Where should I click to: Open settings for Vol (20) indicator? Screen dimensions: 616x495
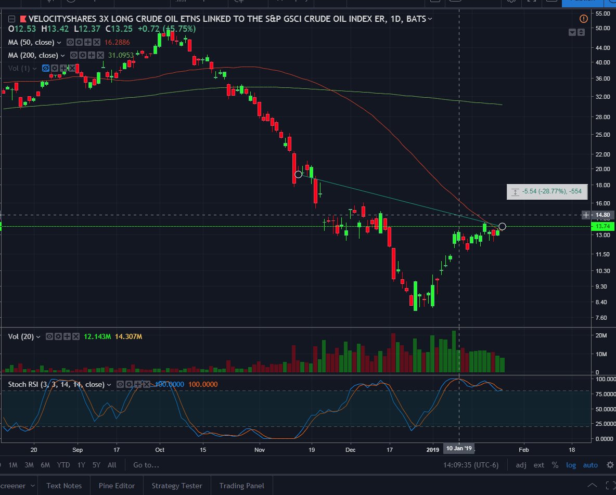58,336
